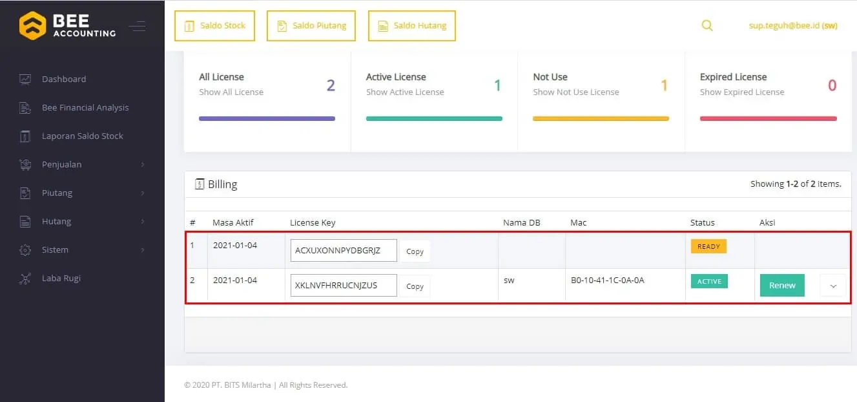Image resolution: width=857 pixels, height=402 pixels.
Task: Click the Bee Financial Analysis icon
Action: point(25,107)
